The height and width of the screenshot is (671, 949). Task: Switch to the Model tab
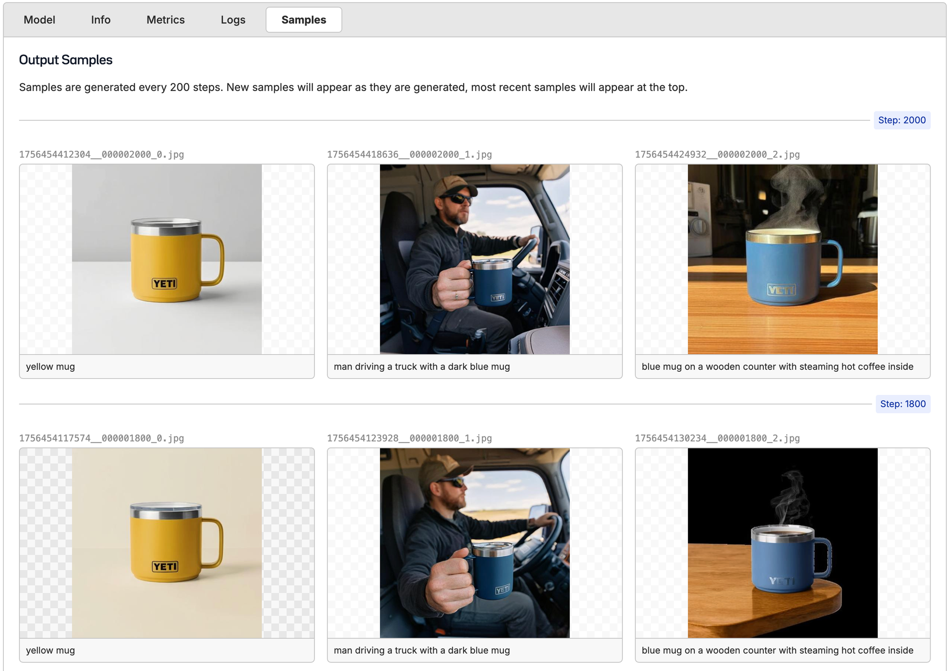click(39, 20)
